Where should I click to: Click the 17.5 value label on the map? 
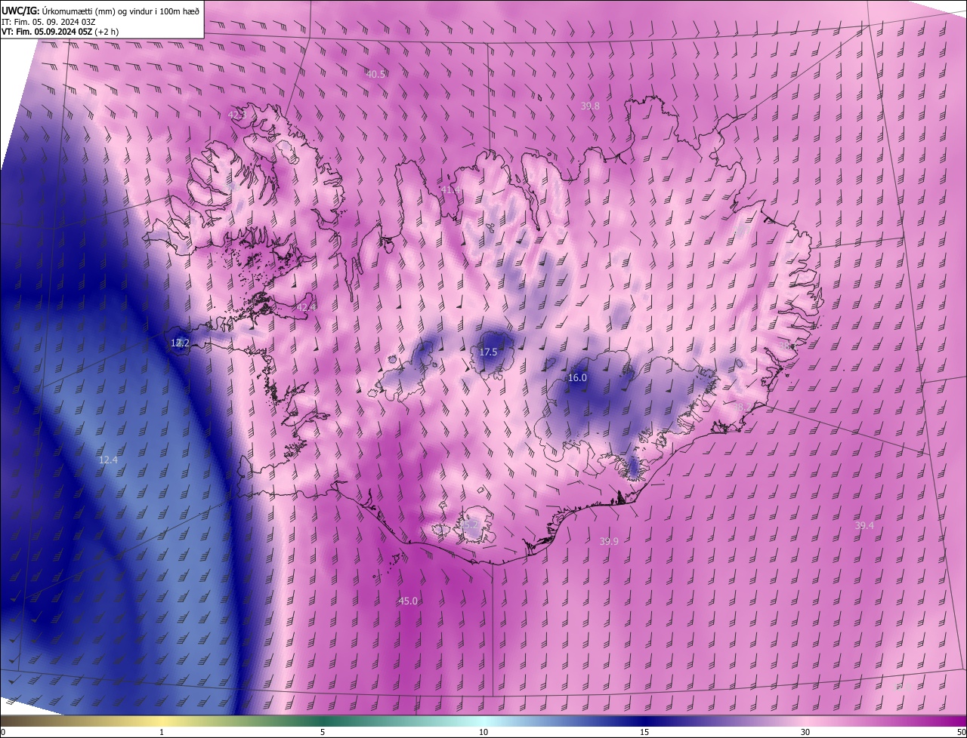(489, 352)
